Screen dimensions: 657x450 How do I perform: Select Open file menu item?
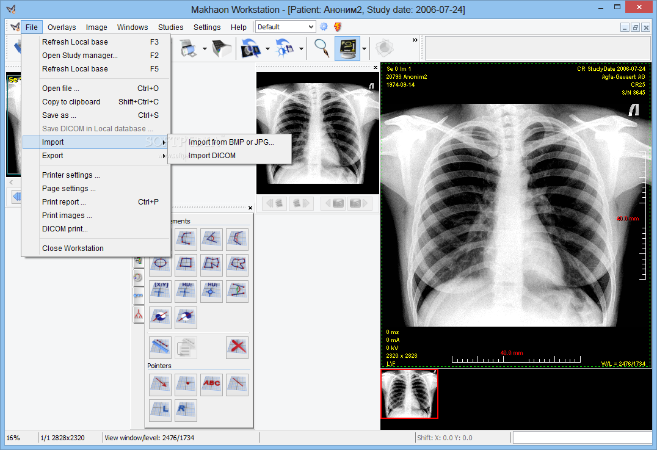[96, 89]
